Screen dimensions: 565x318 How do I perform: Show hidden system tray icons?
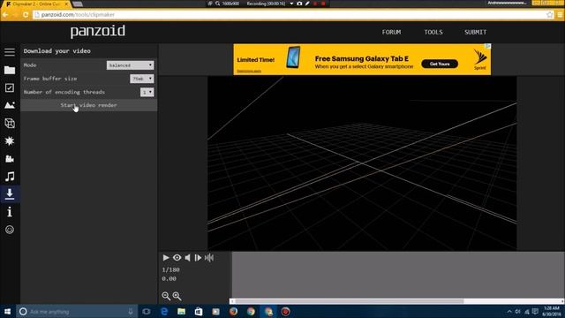coord(509,312)
